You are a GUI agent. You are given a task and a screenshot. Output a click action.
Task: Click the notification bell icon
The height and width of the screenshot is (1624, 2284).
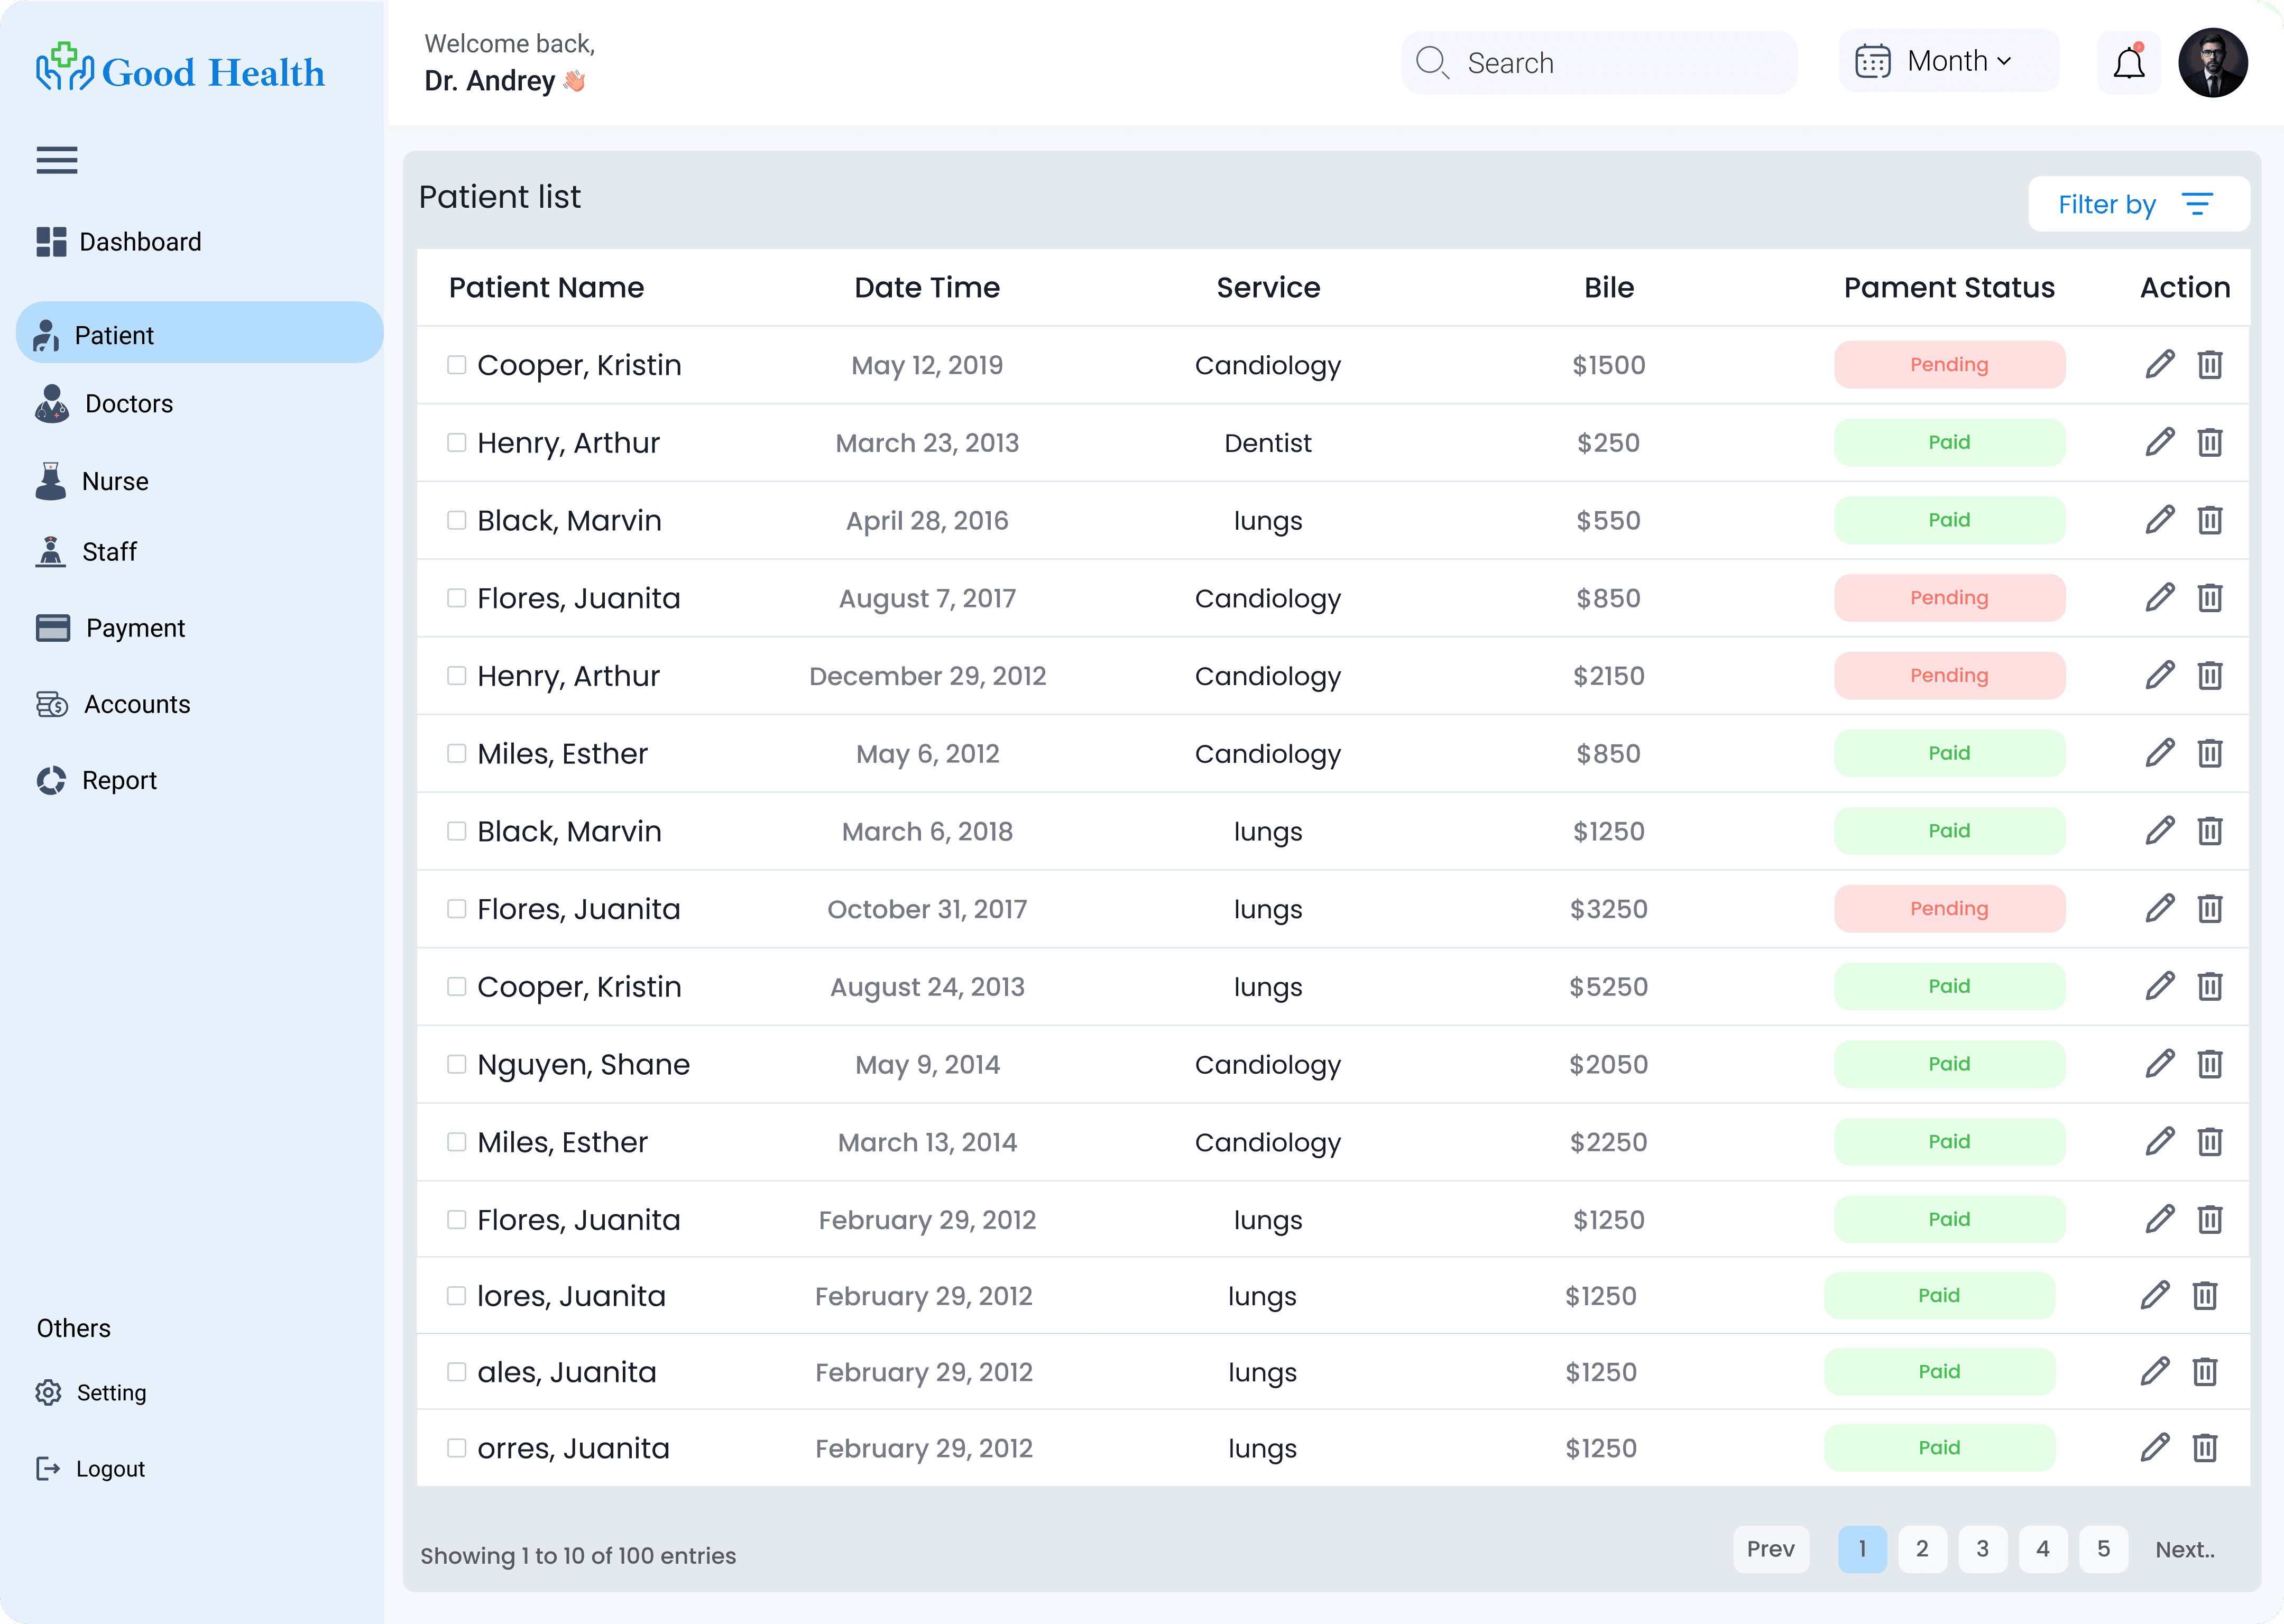[x=2128, y=64]
